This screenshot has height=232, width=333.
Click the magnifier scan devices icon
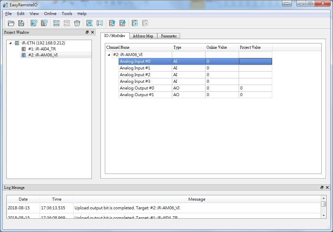90,23
